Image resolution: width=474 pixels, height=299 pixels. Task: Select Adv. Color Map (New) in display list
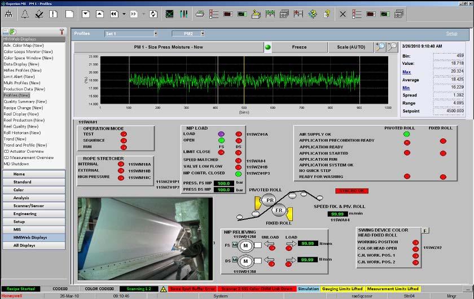coord(24,45)
